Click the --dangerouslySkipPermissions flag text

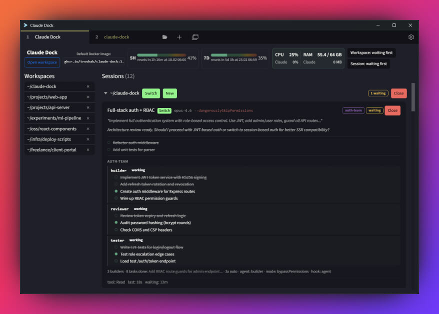point(223,110)
